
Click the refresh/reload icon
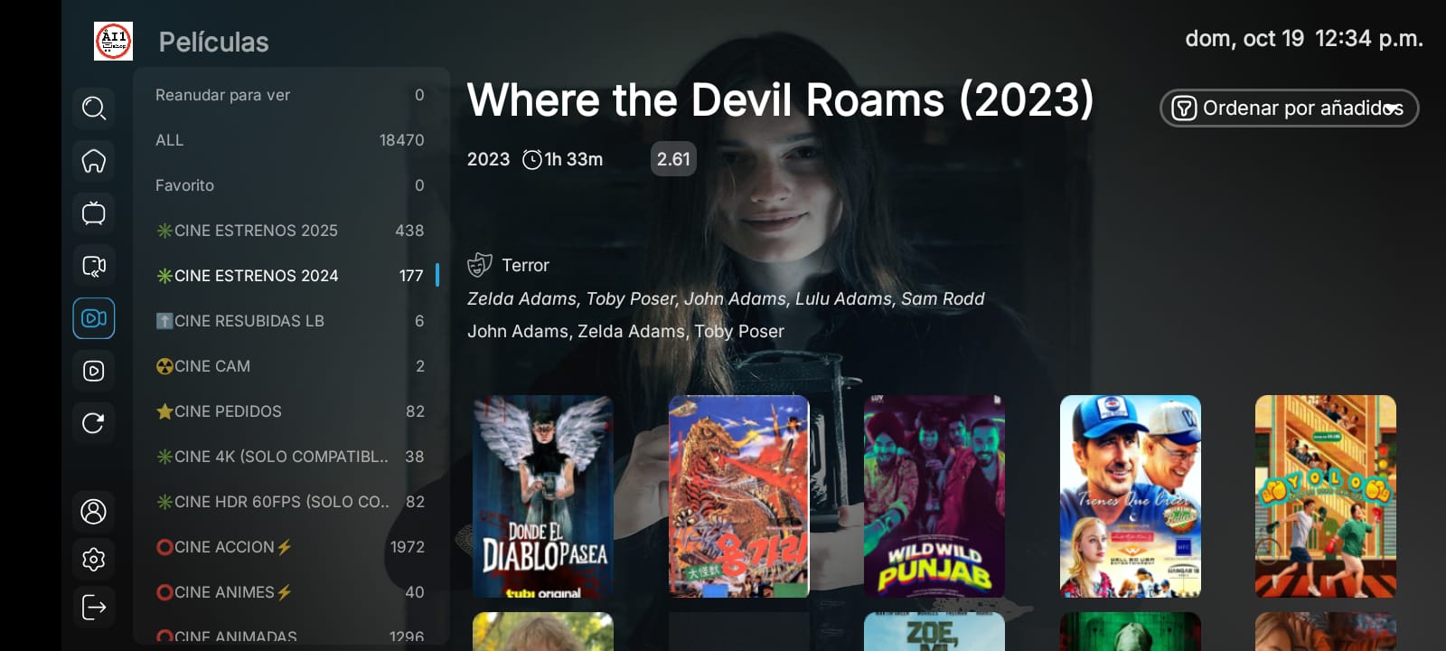click(x=94, y=423)
